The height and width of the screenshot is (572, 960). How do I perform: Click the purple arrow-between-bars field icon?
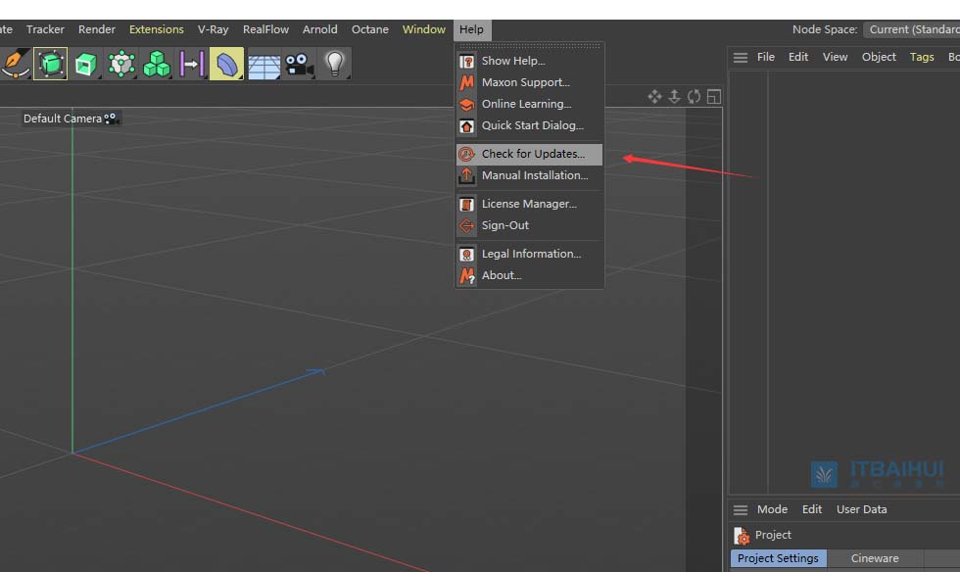(x=192, y=64)
